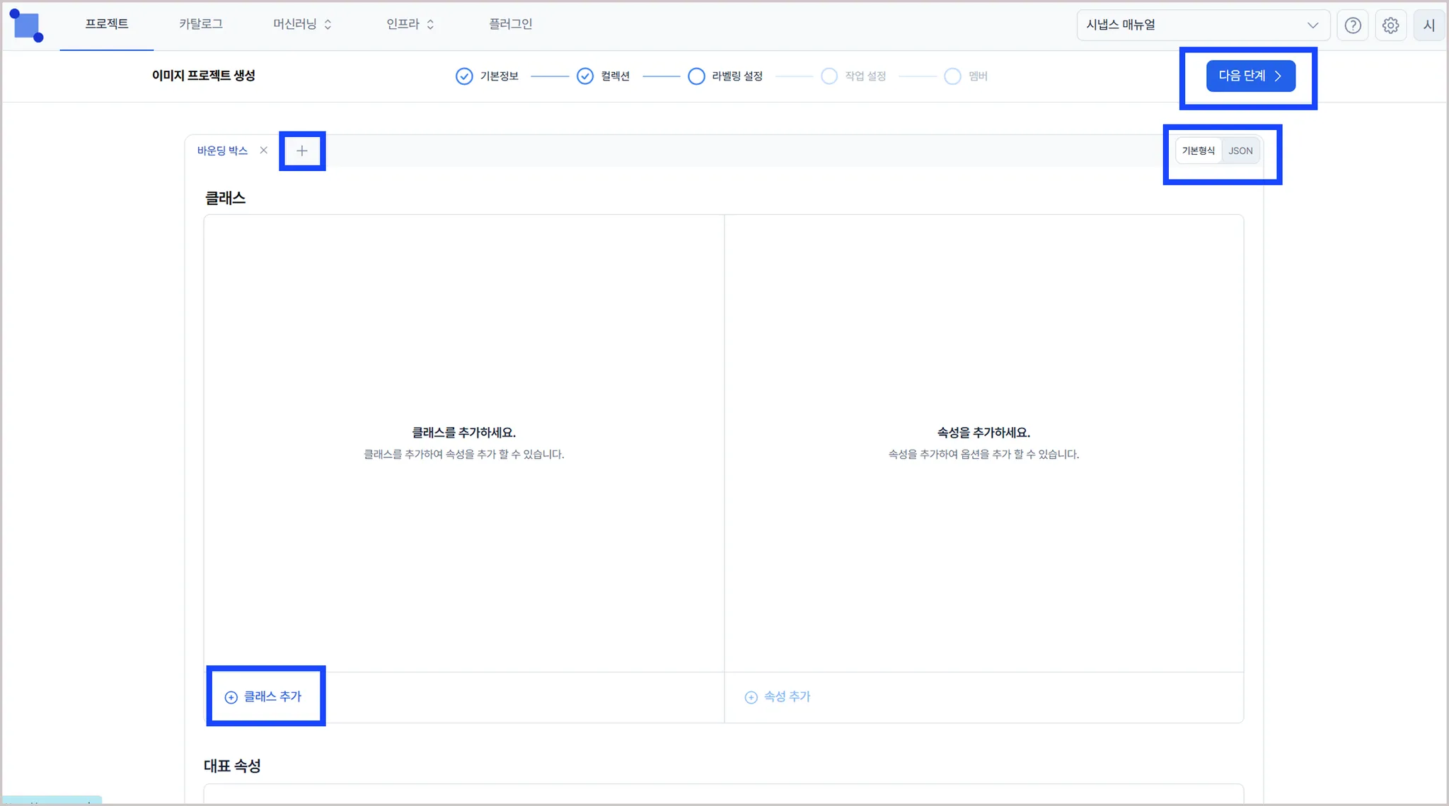Open the 시냅스 매뉴얼 workspace dropdown
The width and height of the screenshot is (1449, 806).
pos(1202,25)
